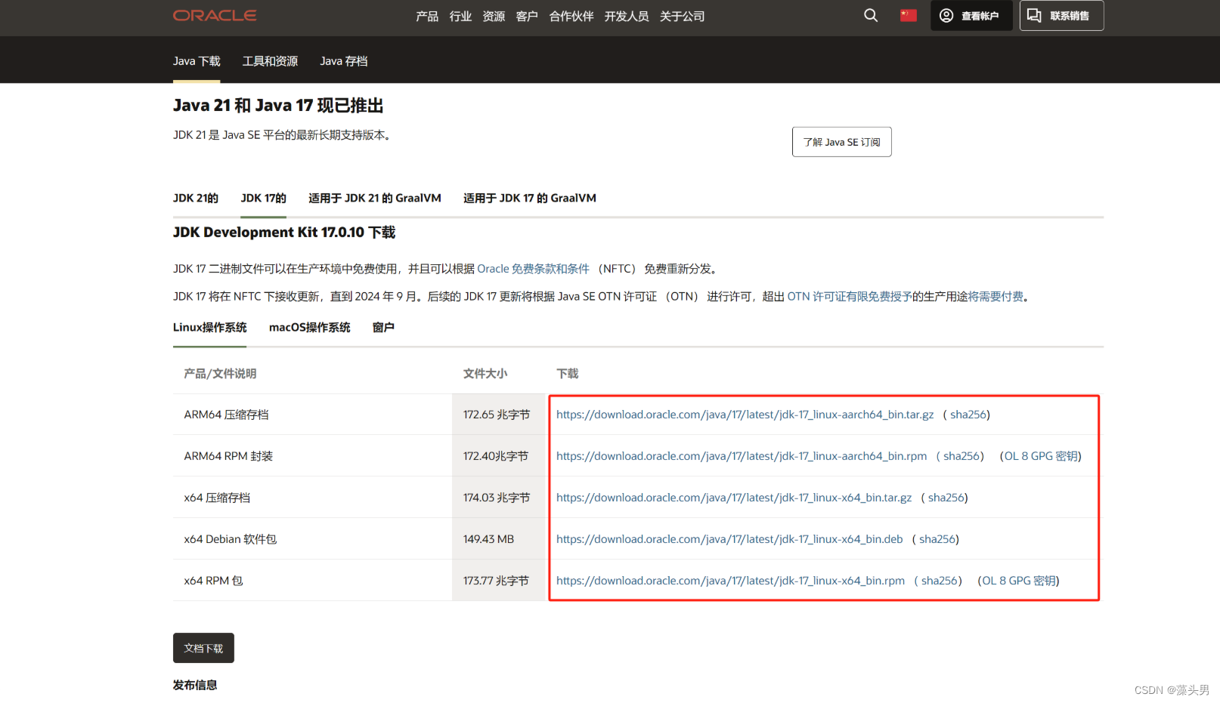This screenshot has height=703, width=1220.
Task: Open sha256 for x64 压缩存档
Action: [x=946, y=498]
